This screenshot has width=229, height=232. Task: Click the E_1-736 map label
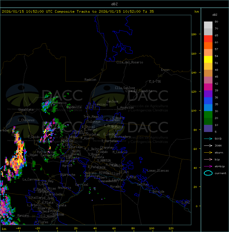click(155, 82)
